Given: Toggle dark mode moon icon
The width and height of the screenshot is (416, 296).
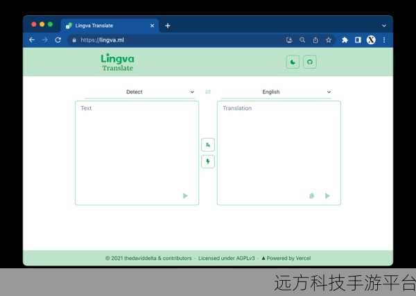Looking at the screenshot, I should (x=293, y=62).
